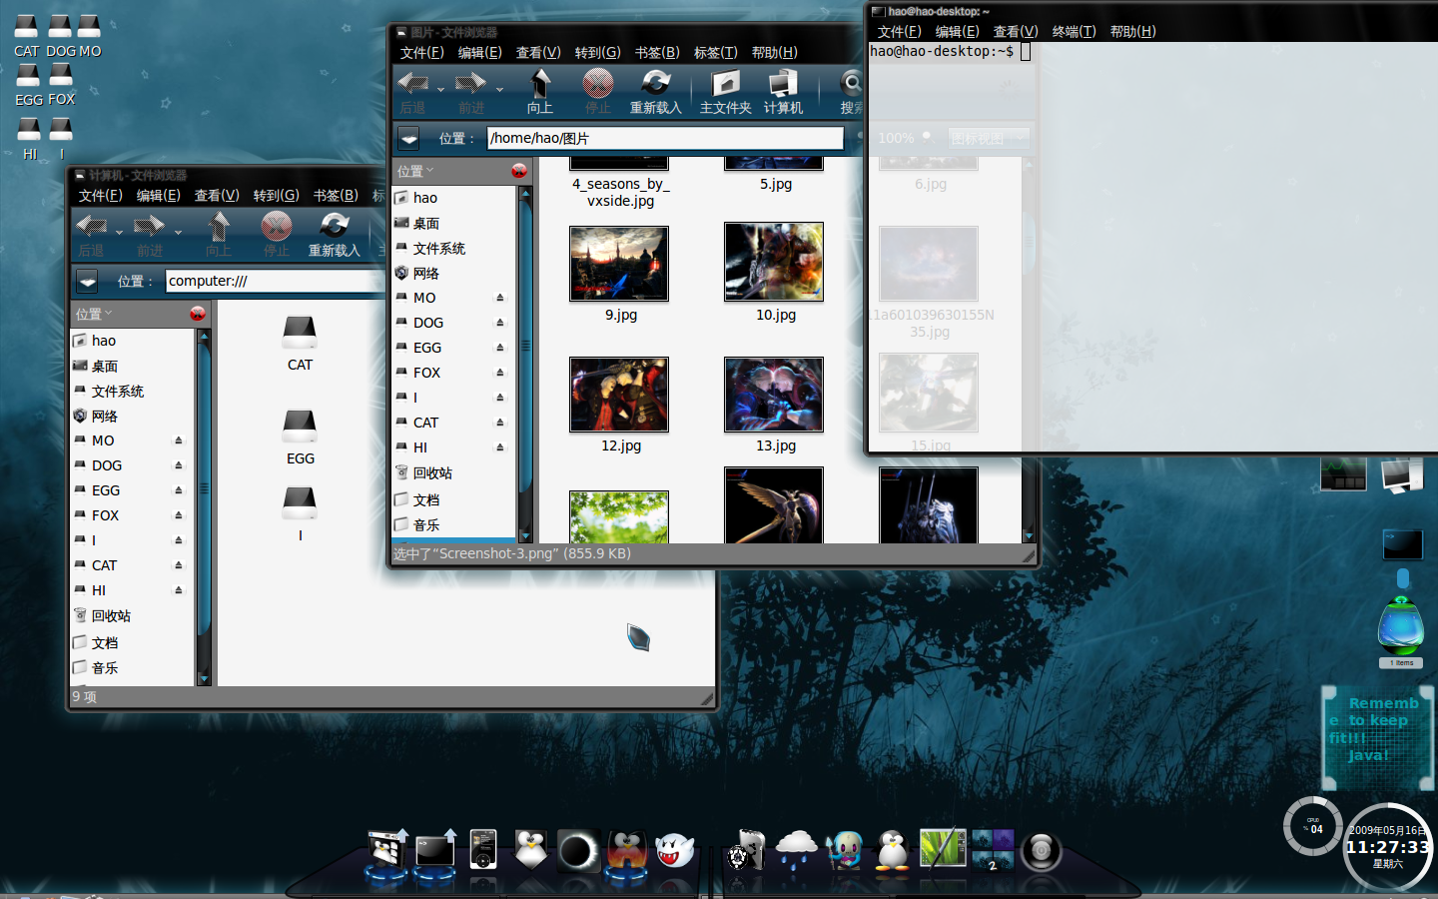The image size is (1438, 899).
Task: Click the glowing egg trash widget showing 1 items
Action: coord(1401,630)
